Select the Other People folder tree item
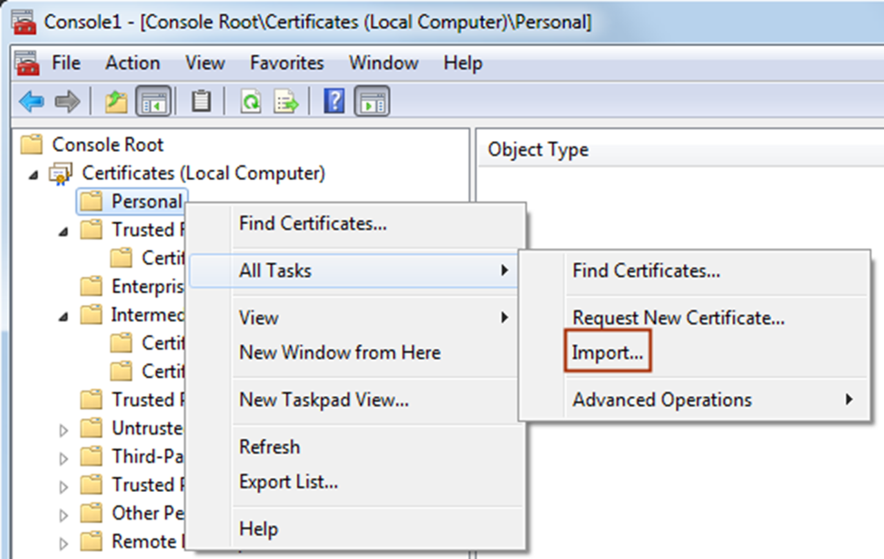The height and width of the screenshot is (559, 884). pos(148,513)
